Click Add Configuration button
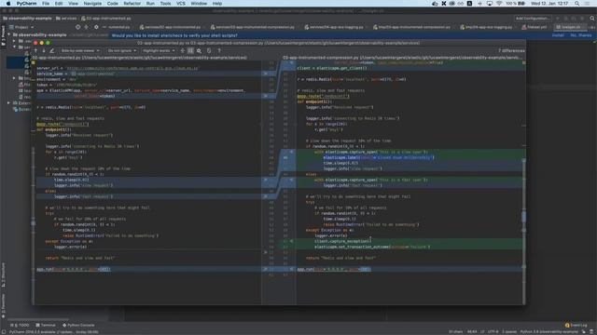 (533, 19)
